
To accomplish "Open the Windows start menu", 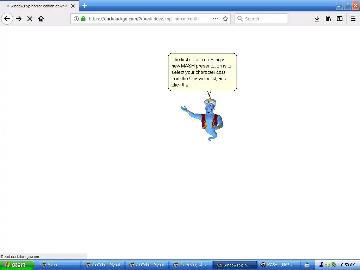I will (17, 265).
